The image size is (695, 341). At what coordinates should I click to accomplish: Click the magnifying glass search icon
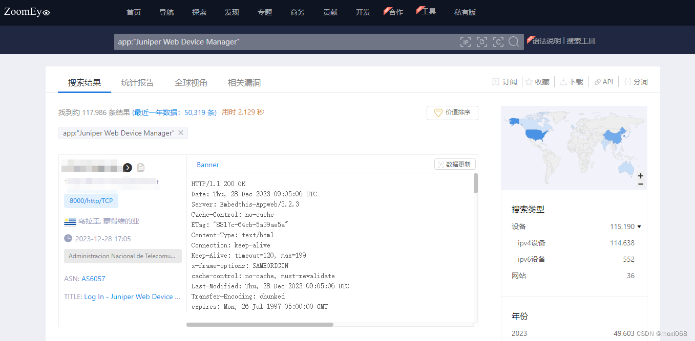pyautogui.click(x=514, y=42)
